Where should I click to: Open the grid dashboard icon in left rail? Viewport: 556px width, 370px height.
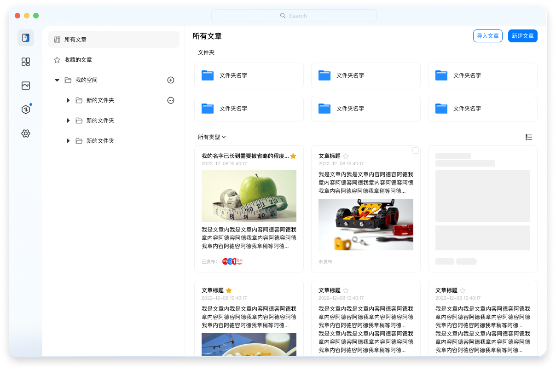[26, 62]
